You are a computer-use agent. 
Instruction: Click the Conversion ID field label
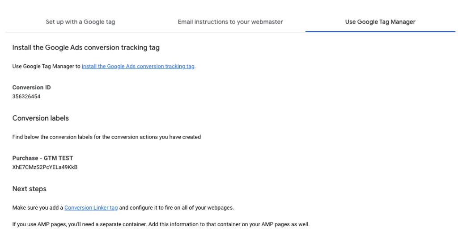click(32, 87)
